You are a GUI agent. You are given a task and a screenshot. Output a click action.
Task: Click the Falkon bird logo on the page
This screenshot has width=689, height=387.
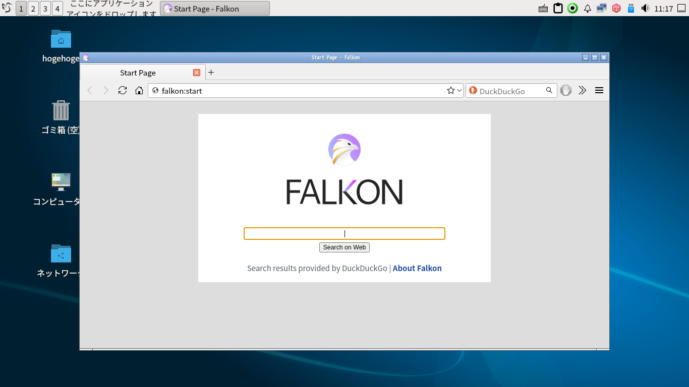[x=344, y=150]
